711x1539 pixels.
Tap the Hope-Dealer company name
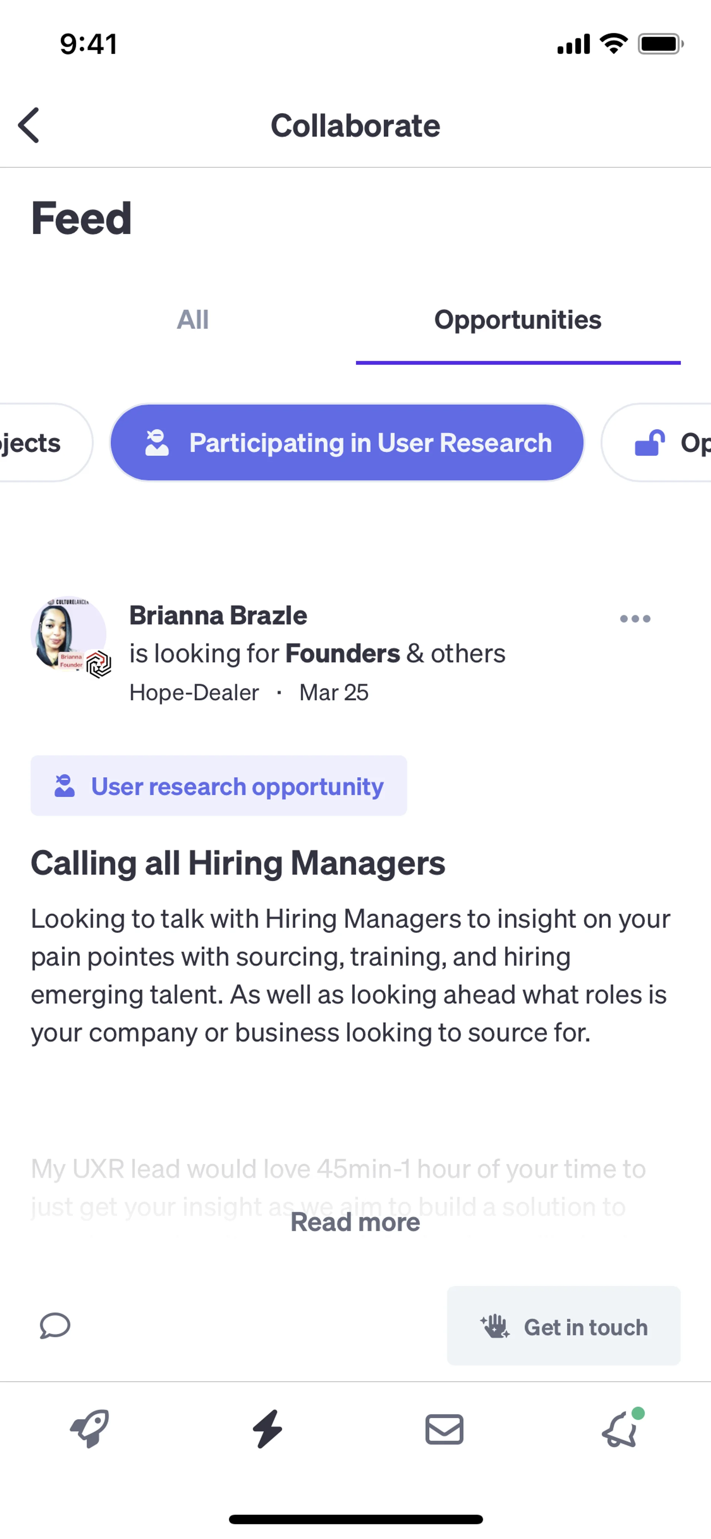click(x=194, y=692)
